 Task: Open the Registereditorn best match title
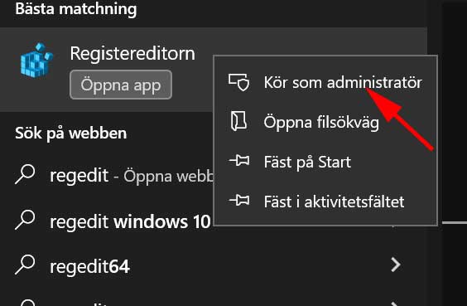point(132,54)
